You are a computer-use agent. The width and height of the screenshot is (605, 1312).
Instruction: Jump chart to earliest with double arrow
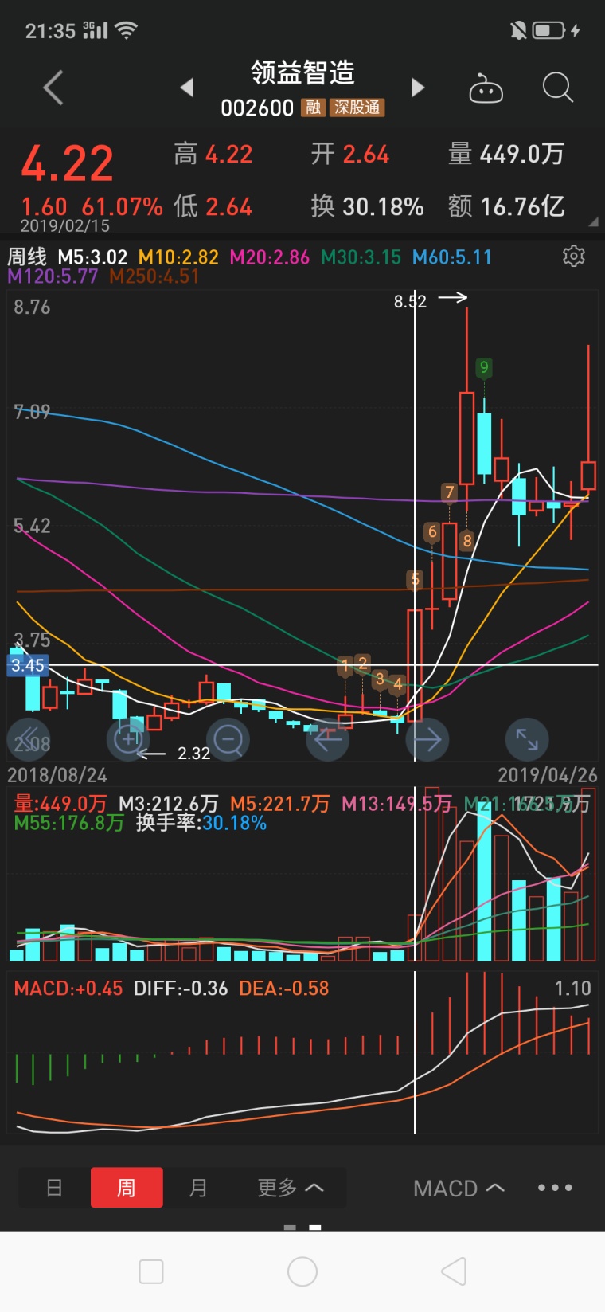29,739
